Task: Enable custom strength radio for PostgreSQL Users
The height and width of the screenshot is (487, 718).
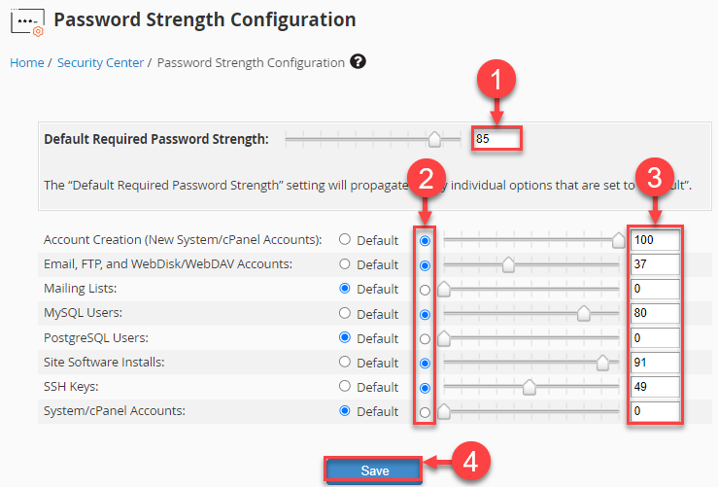Action: (x=425, y=338)
